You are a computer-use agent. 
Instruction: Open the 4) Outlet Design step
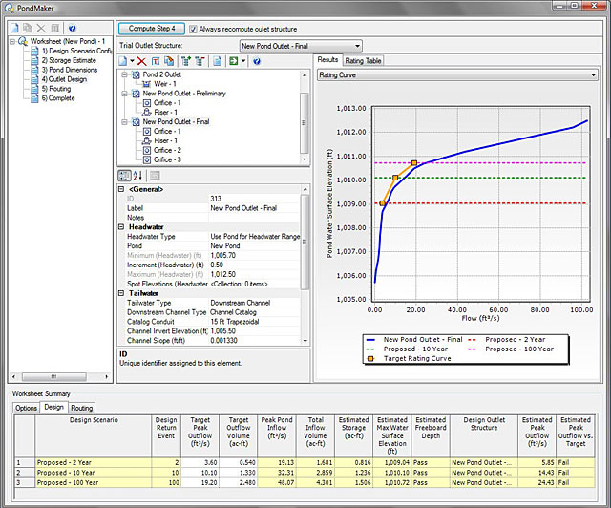point(64,79)
